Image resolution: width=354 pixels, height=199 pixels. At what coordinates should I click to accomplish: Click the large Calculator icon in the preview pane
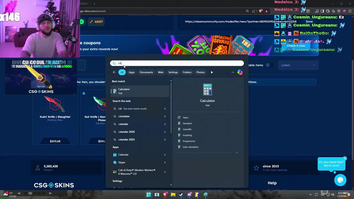pyautogui.click(x=207, y=90)
